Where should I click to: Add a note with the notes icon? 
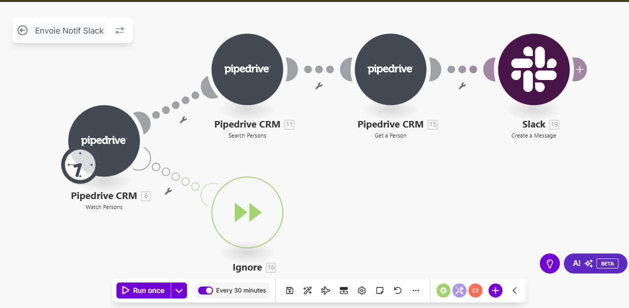click(380, 290)
